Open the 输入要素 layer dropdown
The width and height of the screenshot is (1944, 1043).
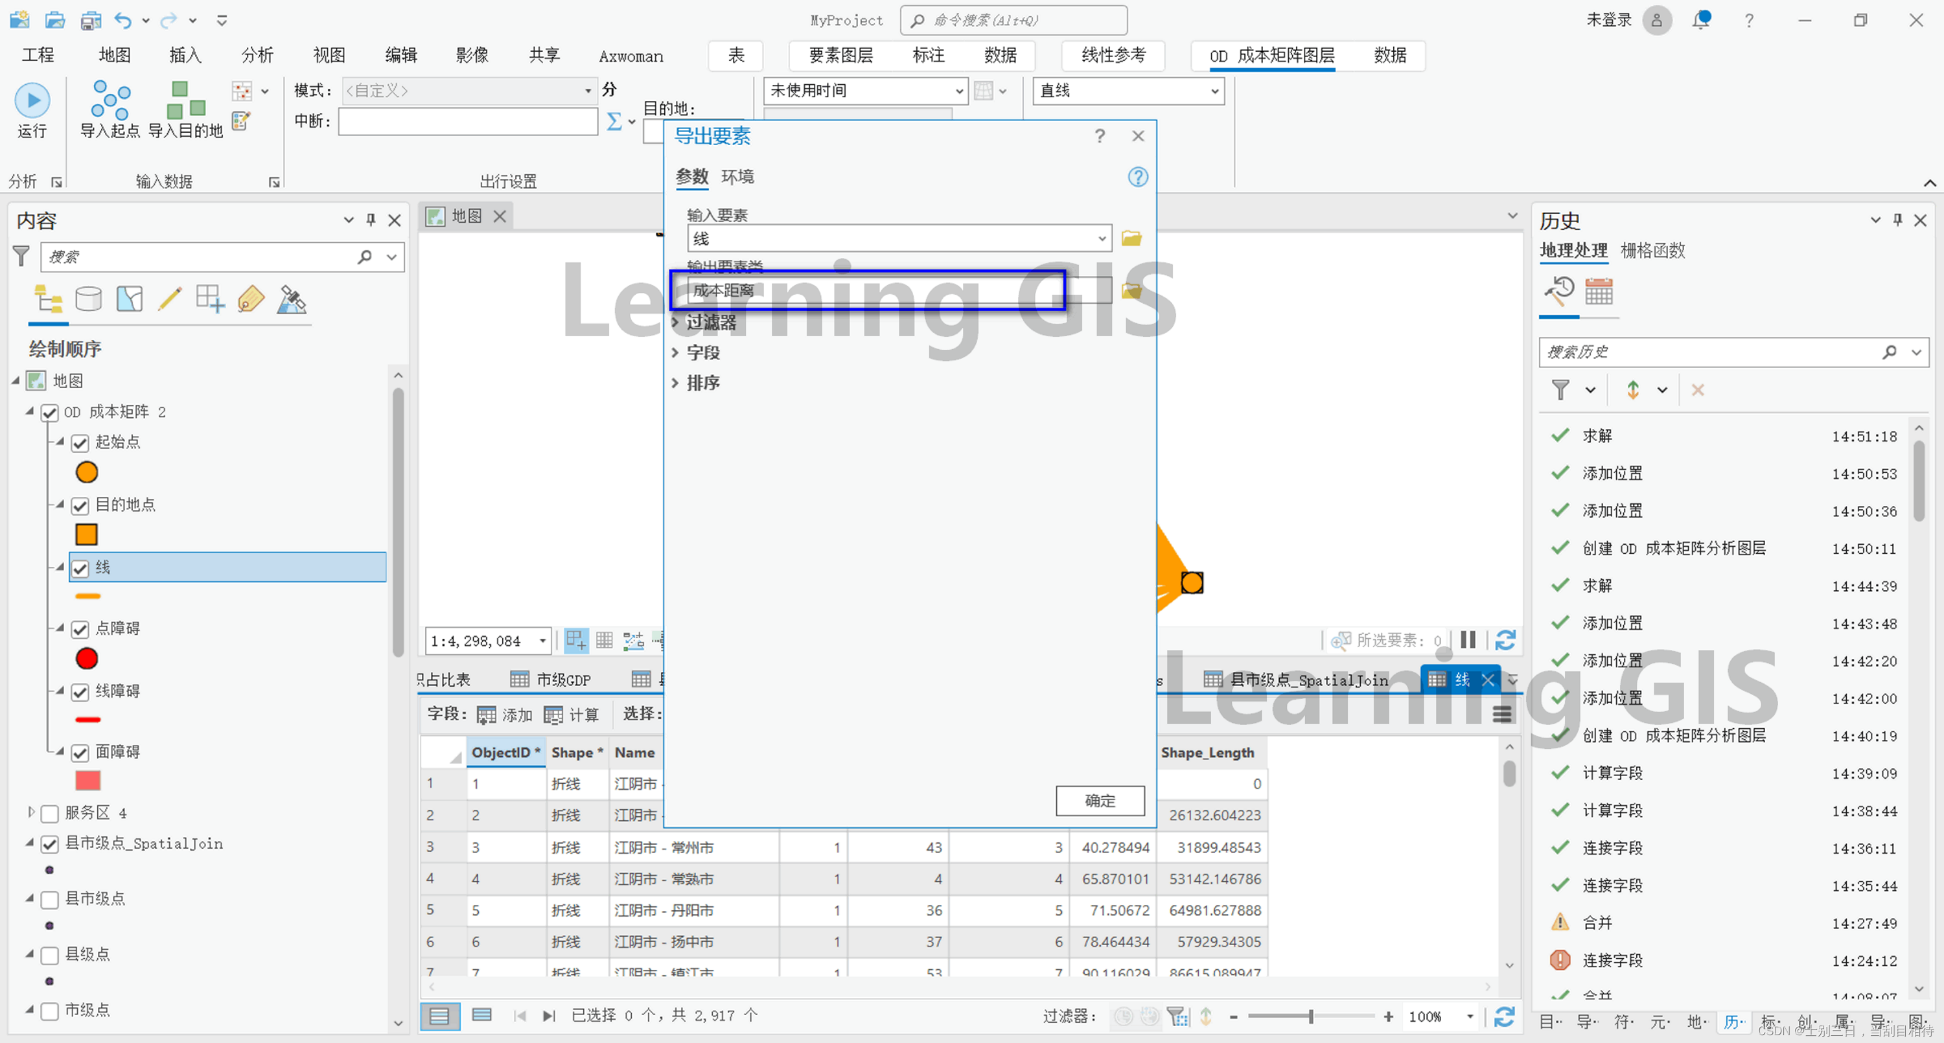[x=1102, y=238]
